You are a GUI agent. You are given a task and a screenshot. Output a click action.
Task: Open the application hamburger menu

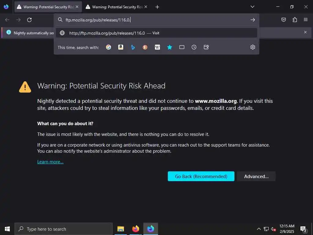point(306,20)
